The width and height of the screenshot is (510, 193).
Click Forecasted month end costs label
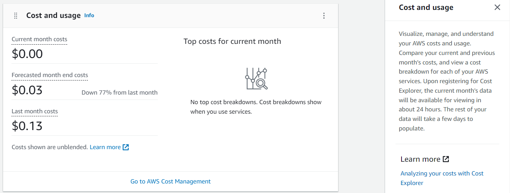pos(50,75)
